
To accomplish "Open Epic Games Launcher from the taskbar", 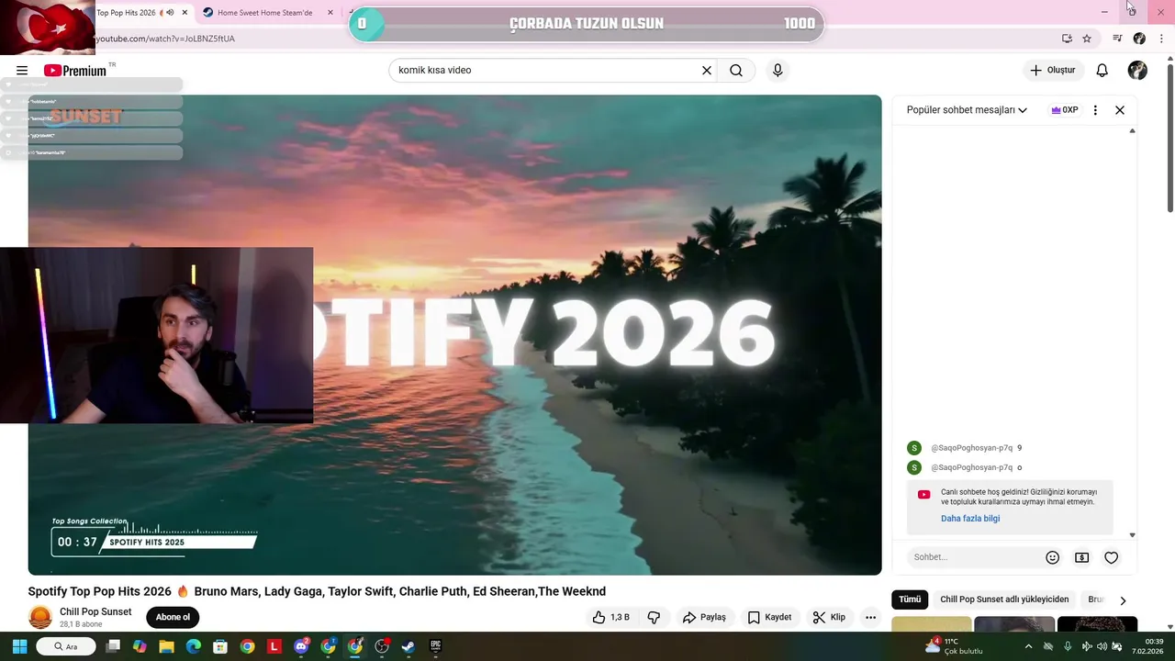I will pyautogui.click(x=436, y=646).
